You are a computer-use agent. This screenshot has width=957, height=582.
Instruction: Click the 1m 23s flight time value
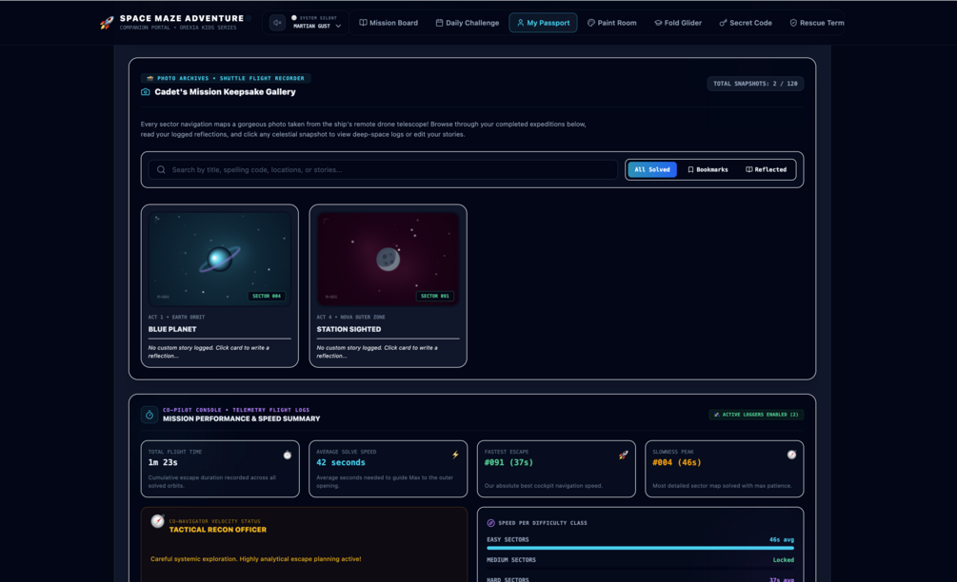tap(163, 462)
